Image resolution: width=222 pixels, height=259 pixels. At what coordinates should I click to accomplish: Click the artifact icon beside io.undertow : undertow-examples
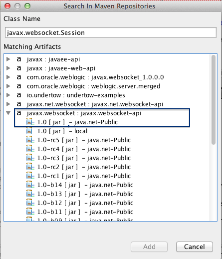coord(19,95)
